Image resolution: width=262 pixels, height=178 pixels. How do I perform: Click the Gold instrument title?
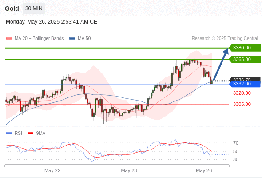coord(12,8)
